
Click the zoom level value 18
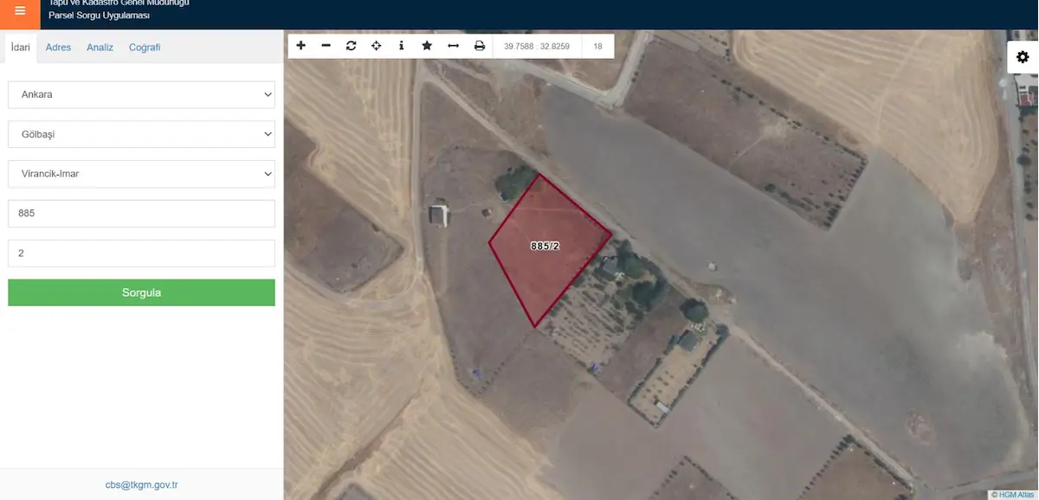tap(597, 47)
